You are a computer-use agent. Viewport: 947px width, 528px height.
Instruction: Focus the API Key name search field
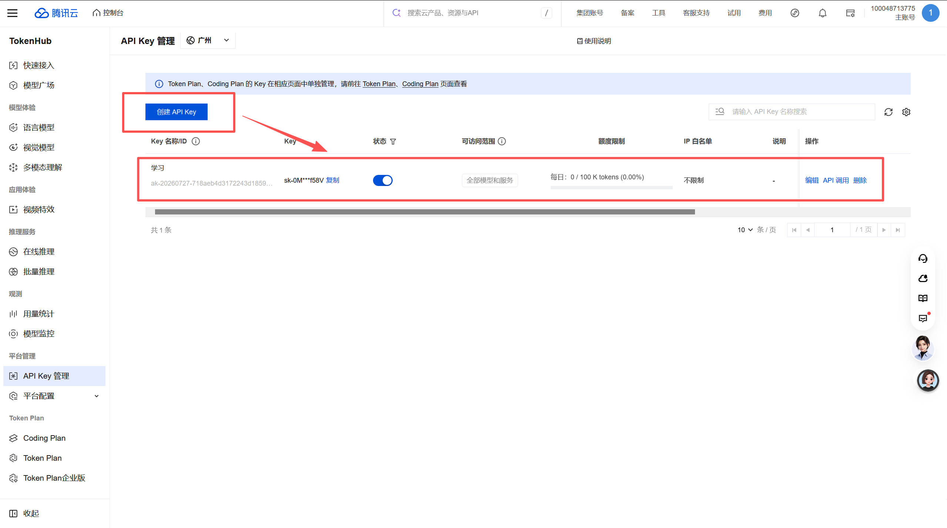tap(792, 112)
